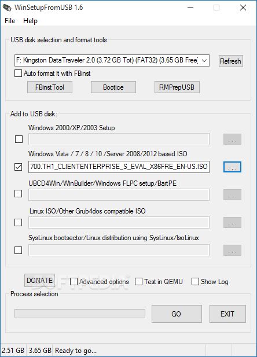Enable Auto format it with FBinst
The image size is (257, 357).
[18, 73]
